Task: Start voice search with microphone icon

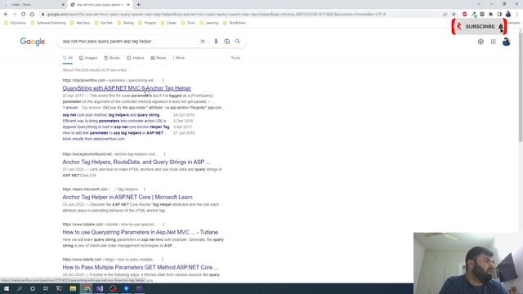Action: click(216, 42)
